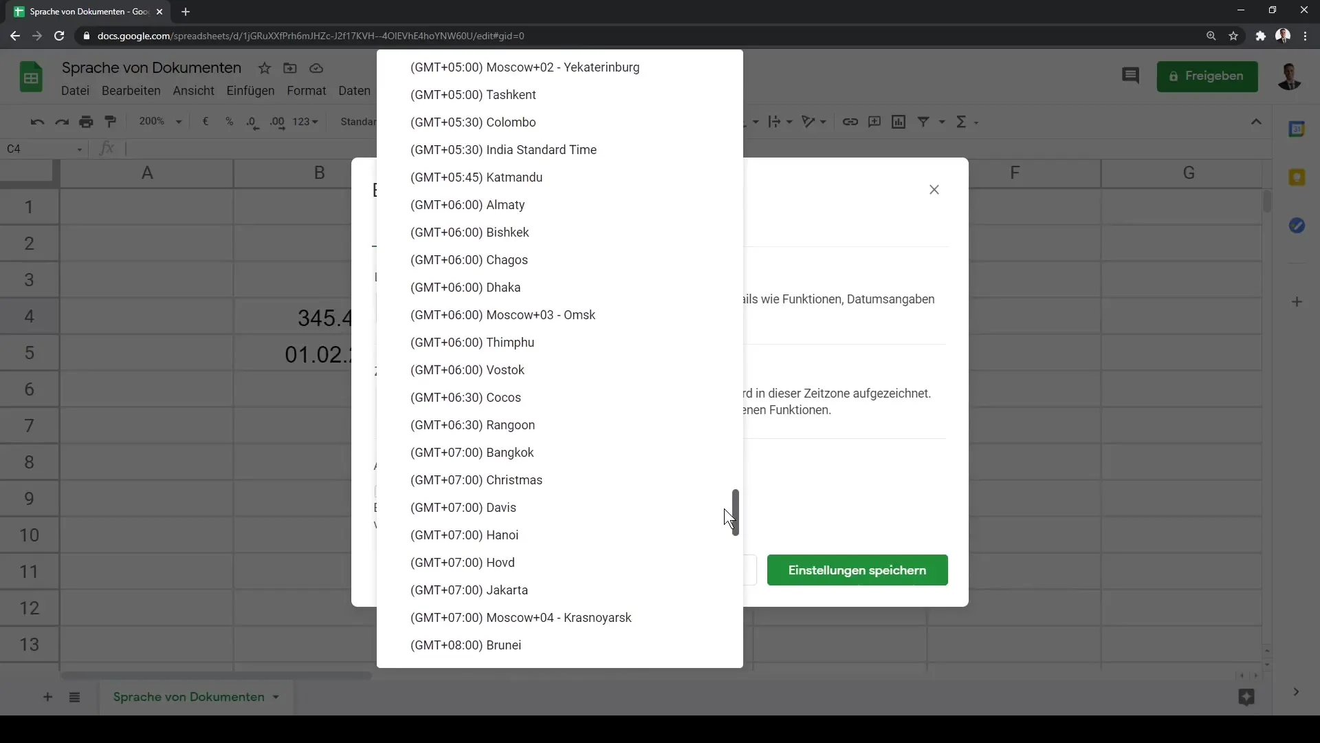Viewport: 1320px width, 743px height.
Task: Open the name box dropdown arrow
Action: coord(80,149)
